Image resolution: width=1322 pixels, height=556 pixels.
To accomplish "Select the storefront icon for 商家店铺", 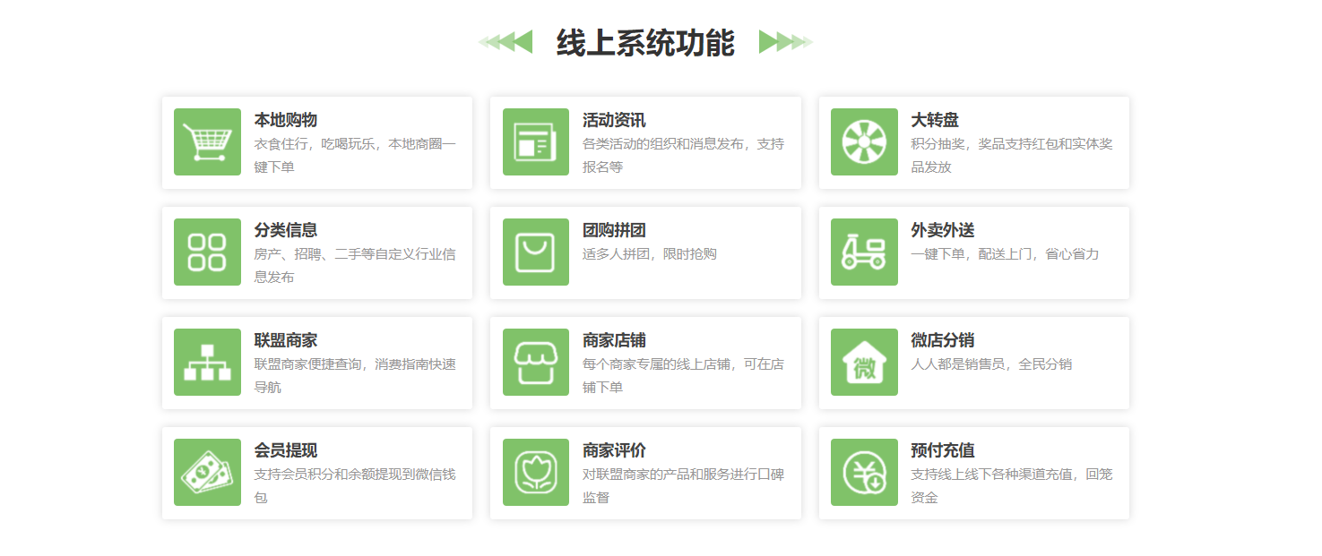I will pyautogui.click(x=535, y=362).
